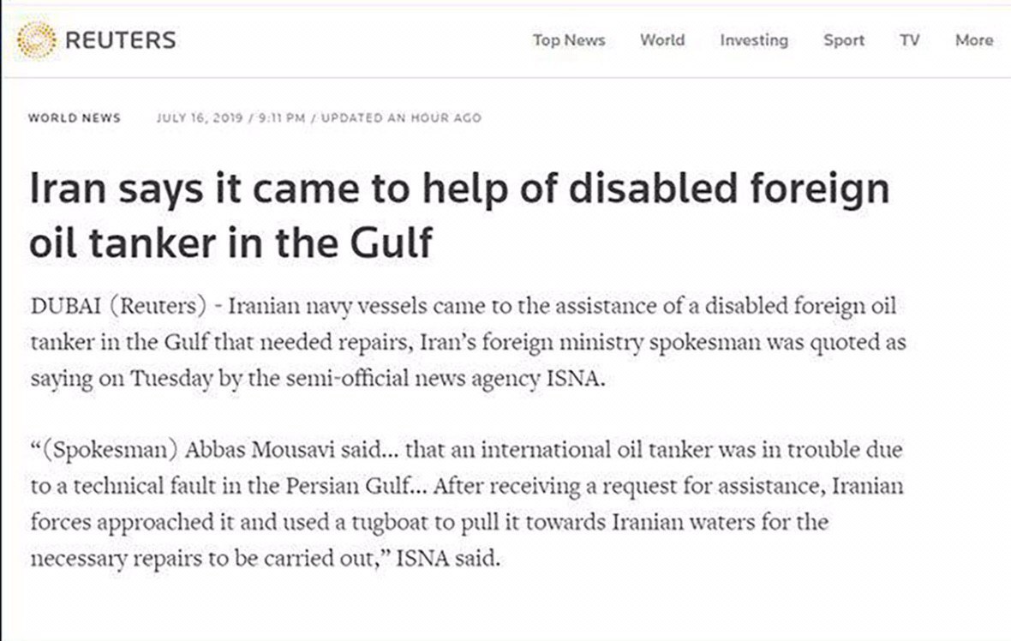Switch to the TV section
The image size is (1011, 641).
pyautogui.click(x=909, y=40)
